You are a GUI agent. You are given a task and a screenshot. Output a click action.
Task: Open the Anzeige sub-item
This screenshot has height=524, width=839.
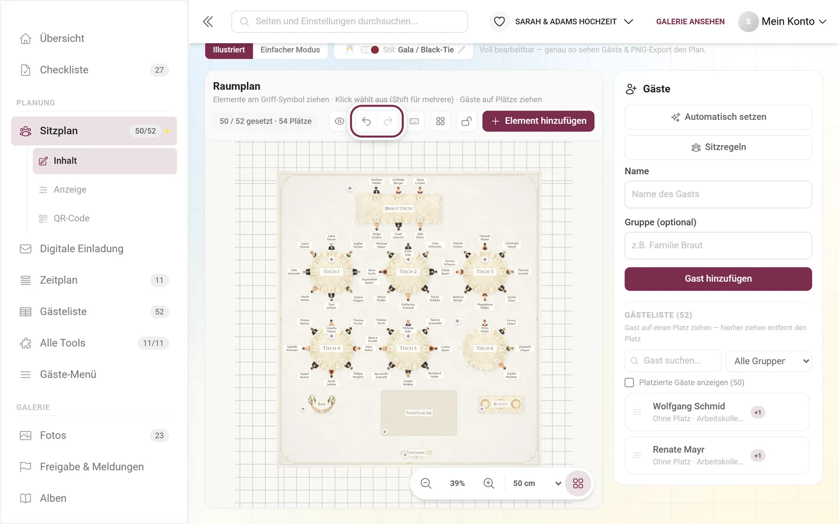[105, 190]
